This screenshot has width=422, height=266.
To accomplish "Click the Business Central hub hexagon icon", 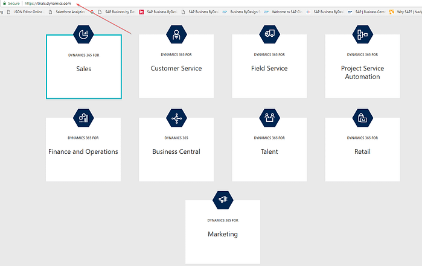I will (176, 118).
